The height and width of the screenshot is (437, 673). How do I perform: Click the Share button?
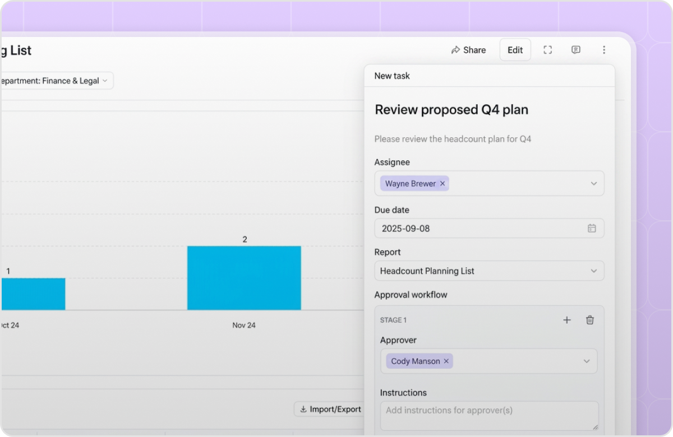point(468,50)
